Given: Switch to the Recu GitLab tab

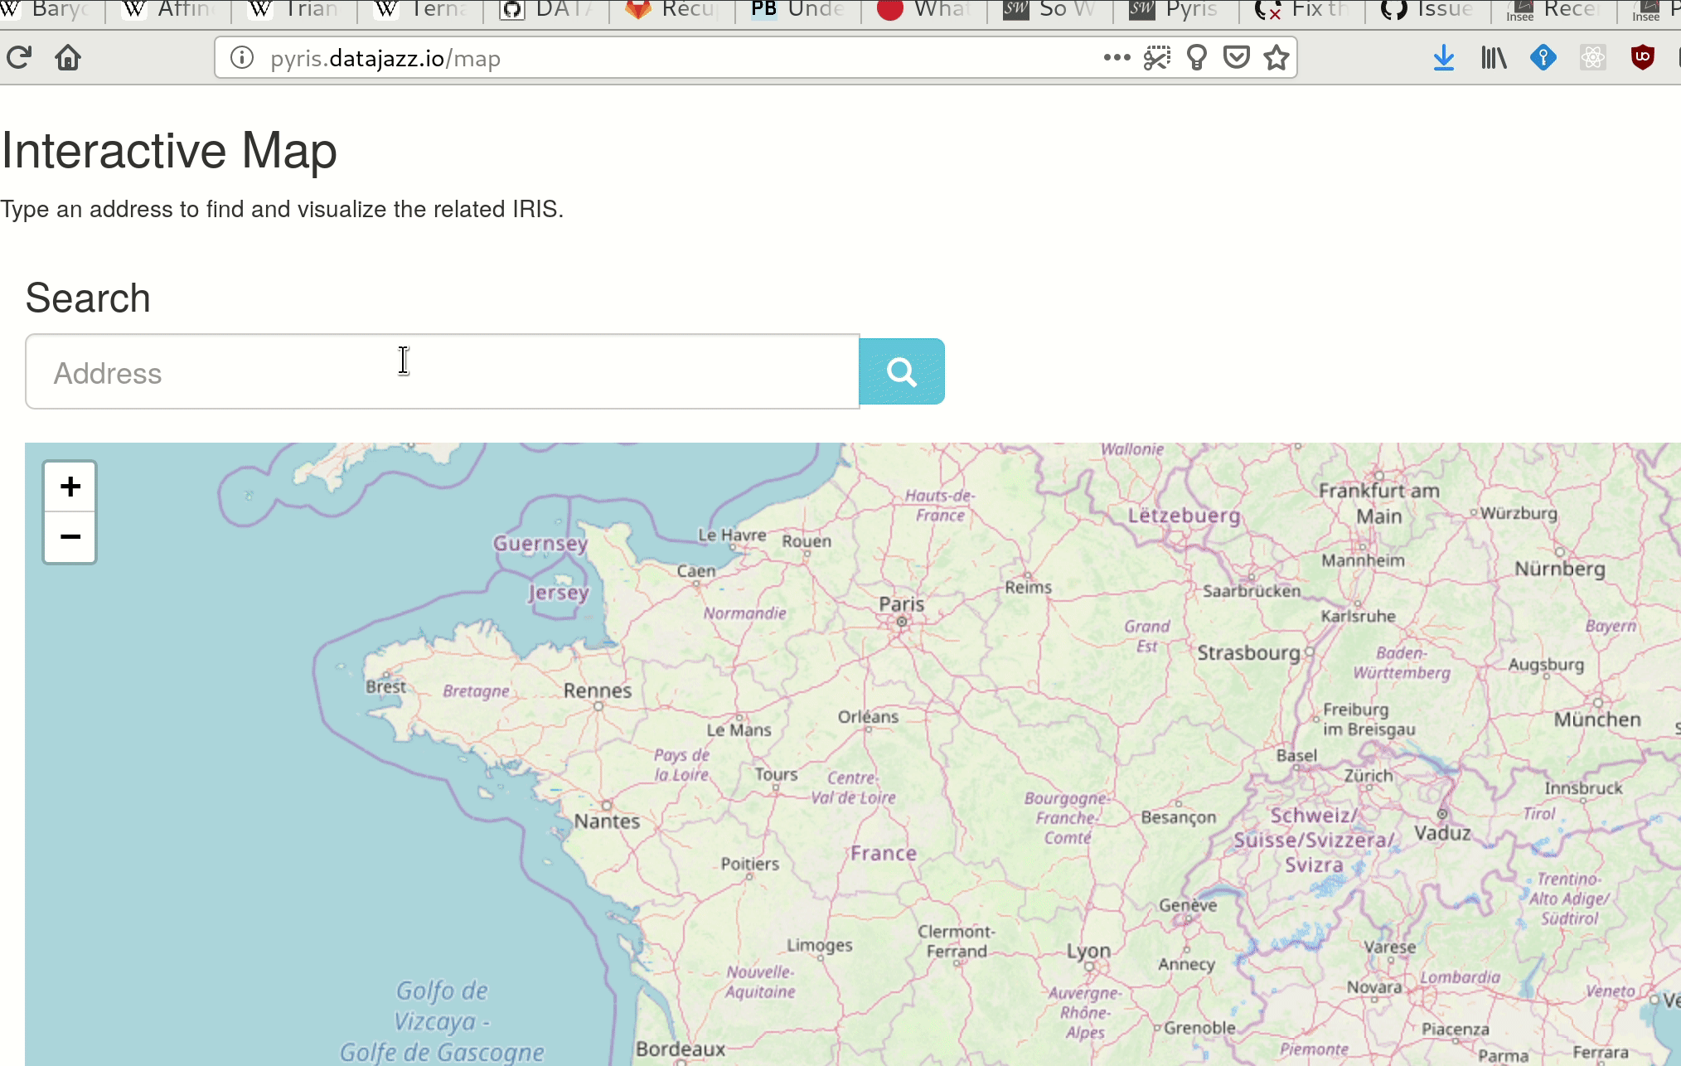Looking at the screenshot, I should click(x=674, y=10).
